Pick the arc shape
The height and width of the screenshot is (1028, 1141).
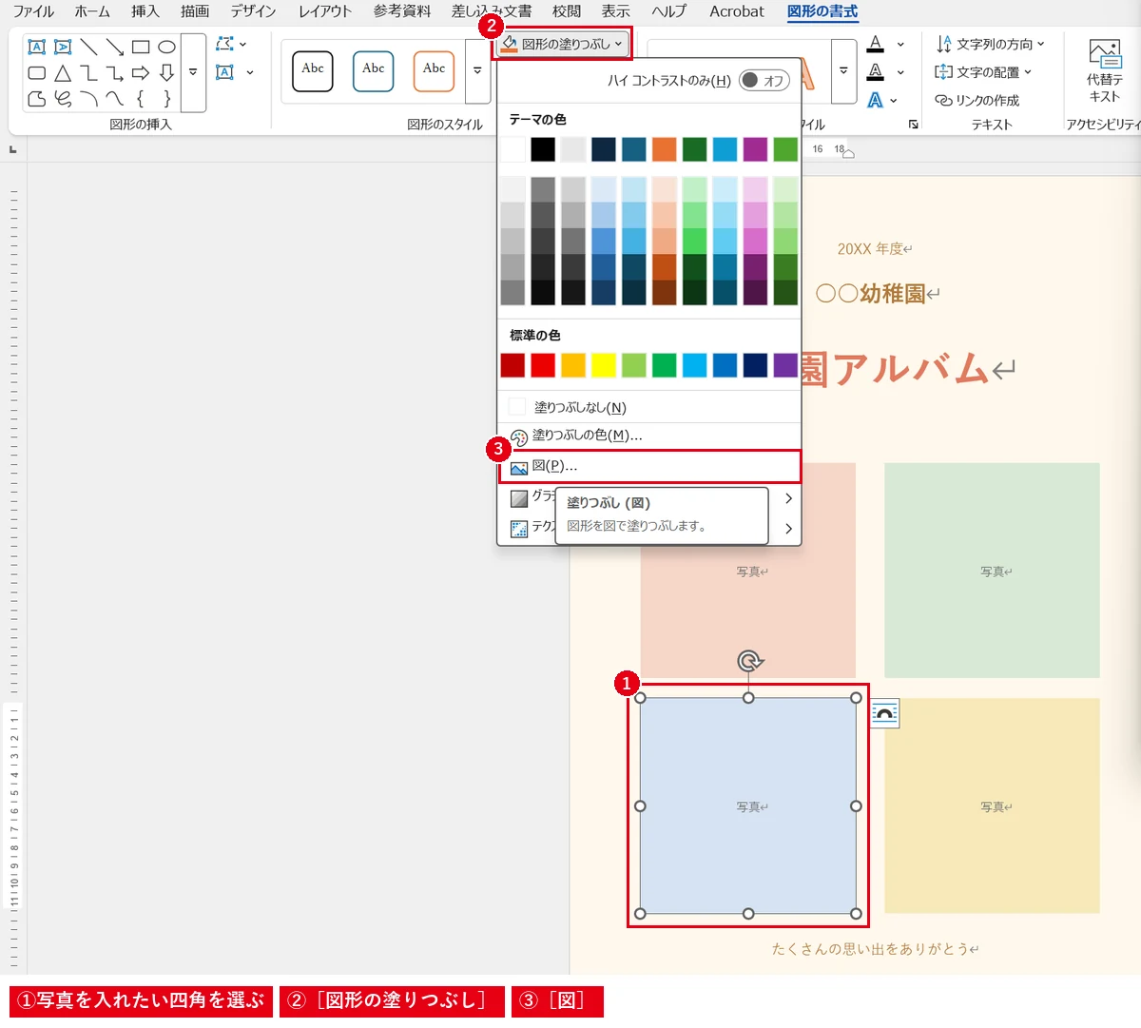(88, 98)
